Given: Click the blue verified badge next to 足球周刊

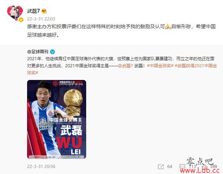Looking at the screenshot, I should pos(52,52).
